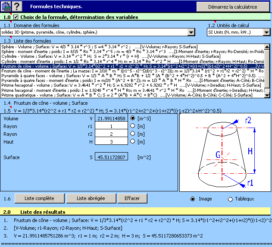
Task: Switch to the Image display option
Action: click(x=193, y=199)
